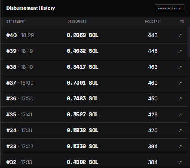Open transaction link for statement #38
The width and height of the screenshot is (190, 168).
[x=180, y=67]
